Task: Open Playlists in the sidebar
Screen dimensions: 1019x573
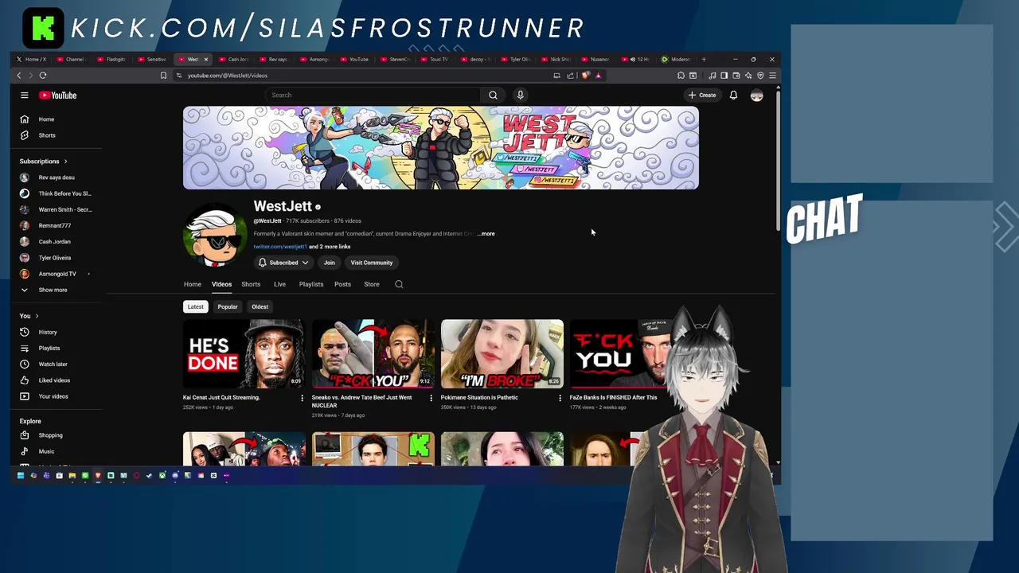Action: [55, 348]
